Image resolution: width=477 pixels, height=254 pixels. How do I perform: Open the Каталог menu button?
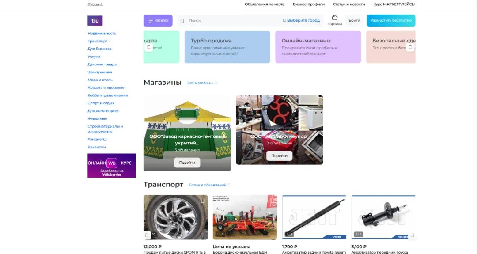pos(158,20)
